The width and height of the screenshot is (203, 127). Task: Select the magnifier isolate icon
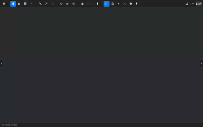[x=67, y=3]
